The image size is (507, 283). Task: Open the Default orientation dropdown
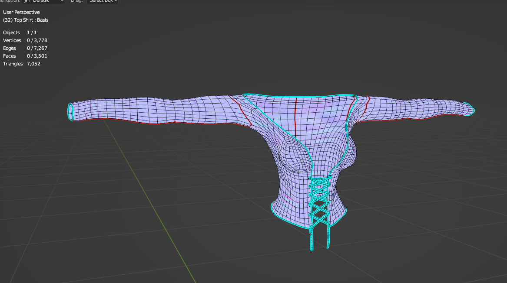(x=43, y=1)
